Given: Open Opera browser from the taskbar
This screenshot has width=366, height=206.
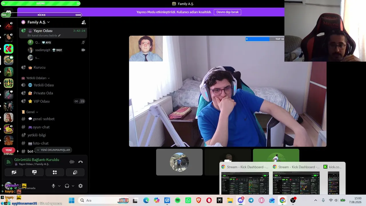Looking at the screenshot, I should 209,200.
